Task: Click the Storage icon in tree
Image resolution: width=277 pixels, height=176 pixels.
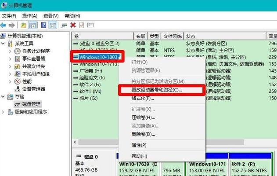Action: tap(10, 97)
